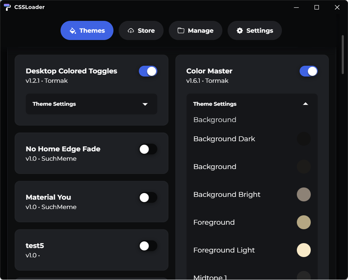Click the 'Midtone 1' label

(210, 277)
